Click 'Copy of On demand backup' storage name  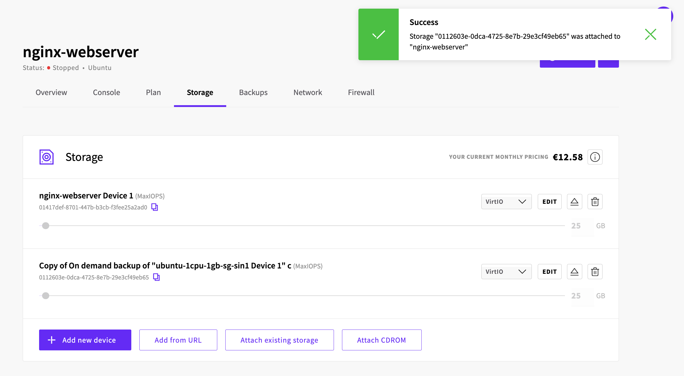point(165,265)
